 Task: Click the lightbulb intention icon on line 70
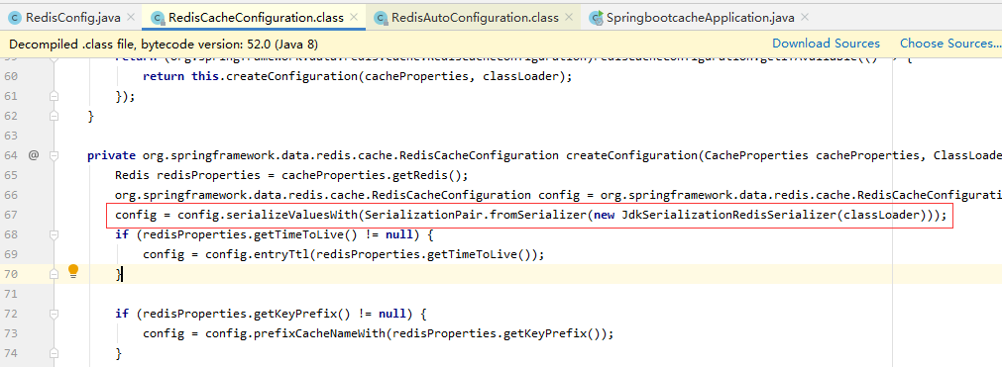(73, 271)
